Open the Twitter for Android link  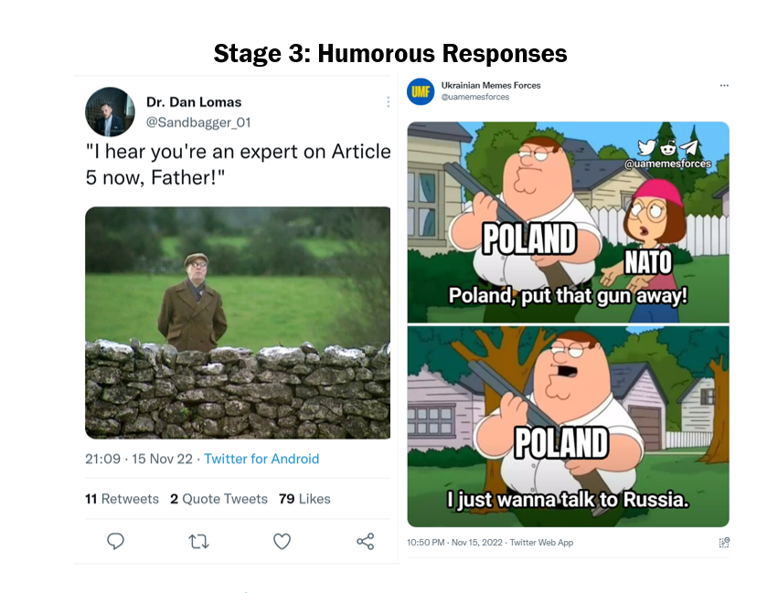(x=261, y=458)
